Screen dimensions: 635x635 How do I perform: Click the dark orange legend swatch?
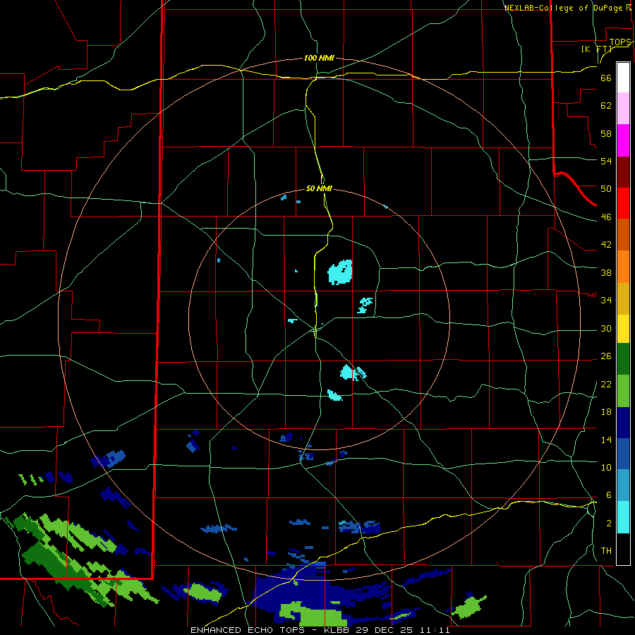point(623,235)
